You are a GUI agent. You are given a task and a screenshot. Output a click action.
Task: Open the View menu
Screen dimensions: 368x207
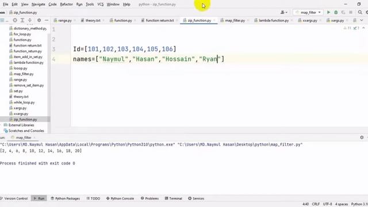[25, 4]
